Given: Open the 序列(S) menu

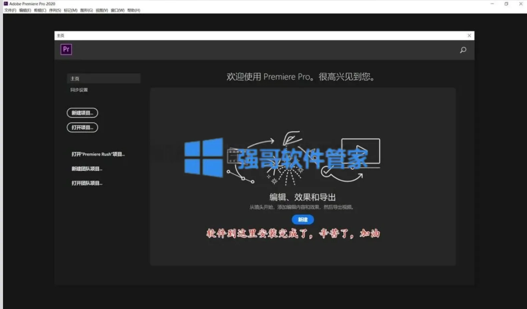Looking at the screenshot, I should point(55,10).
